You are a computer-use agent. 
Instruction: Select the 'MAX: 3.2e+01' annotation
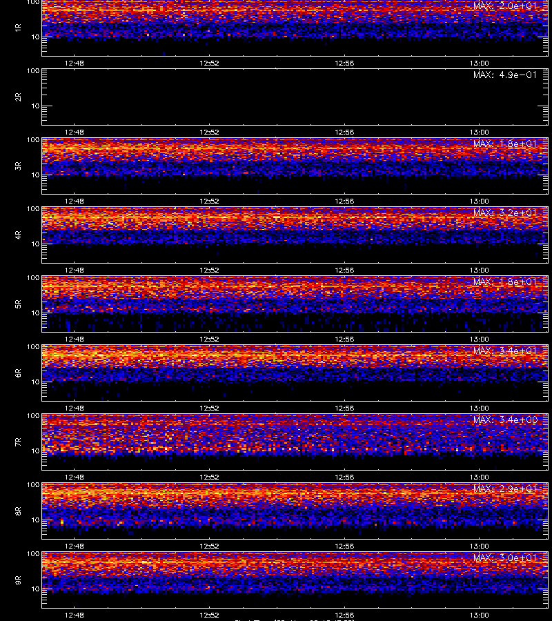click(505, 213)
